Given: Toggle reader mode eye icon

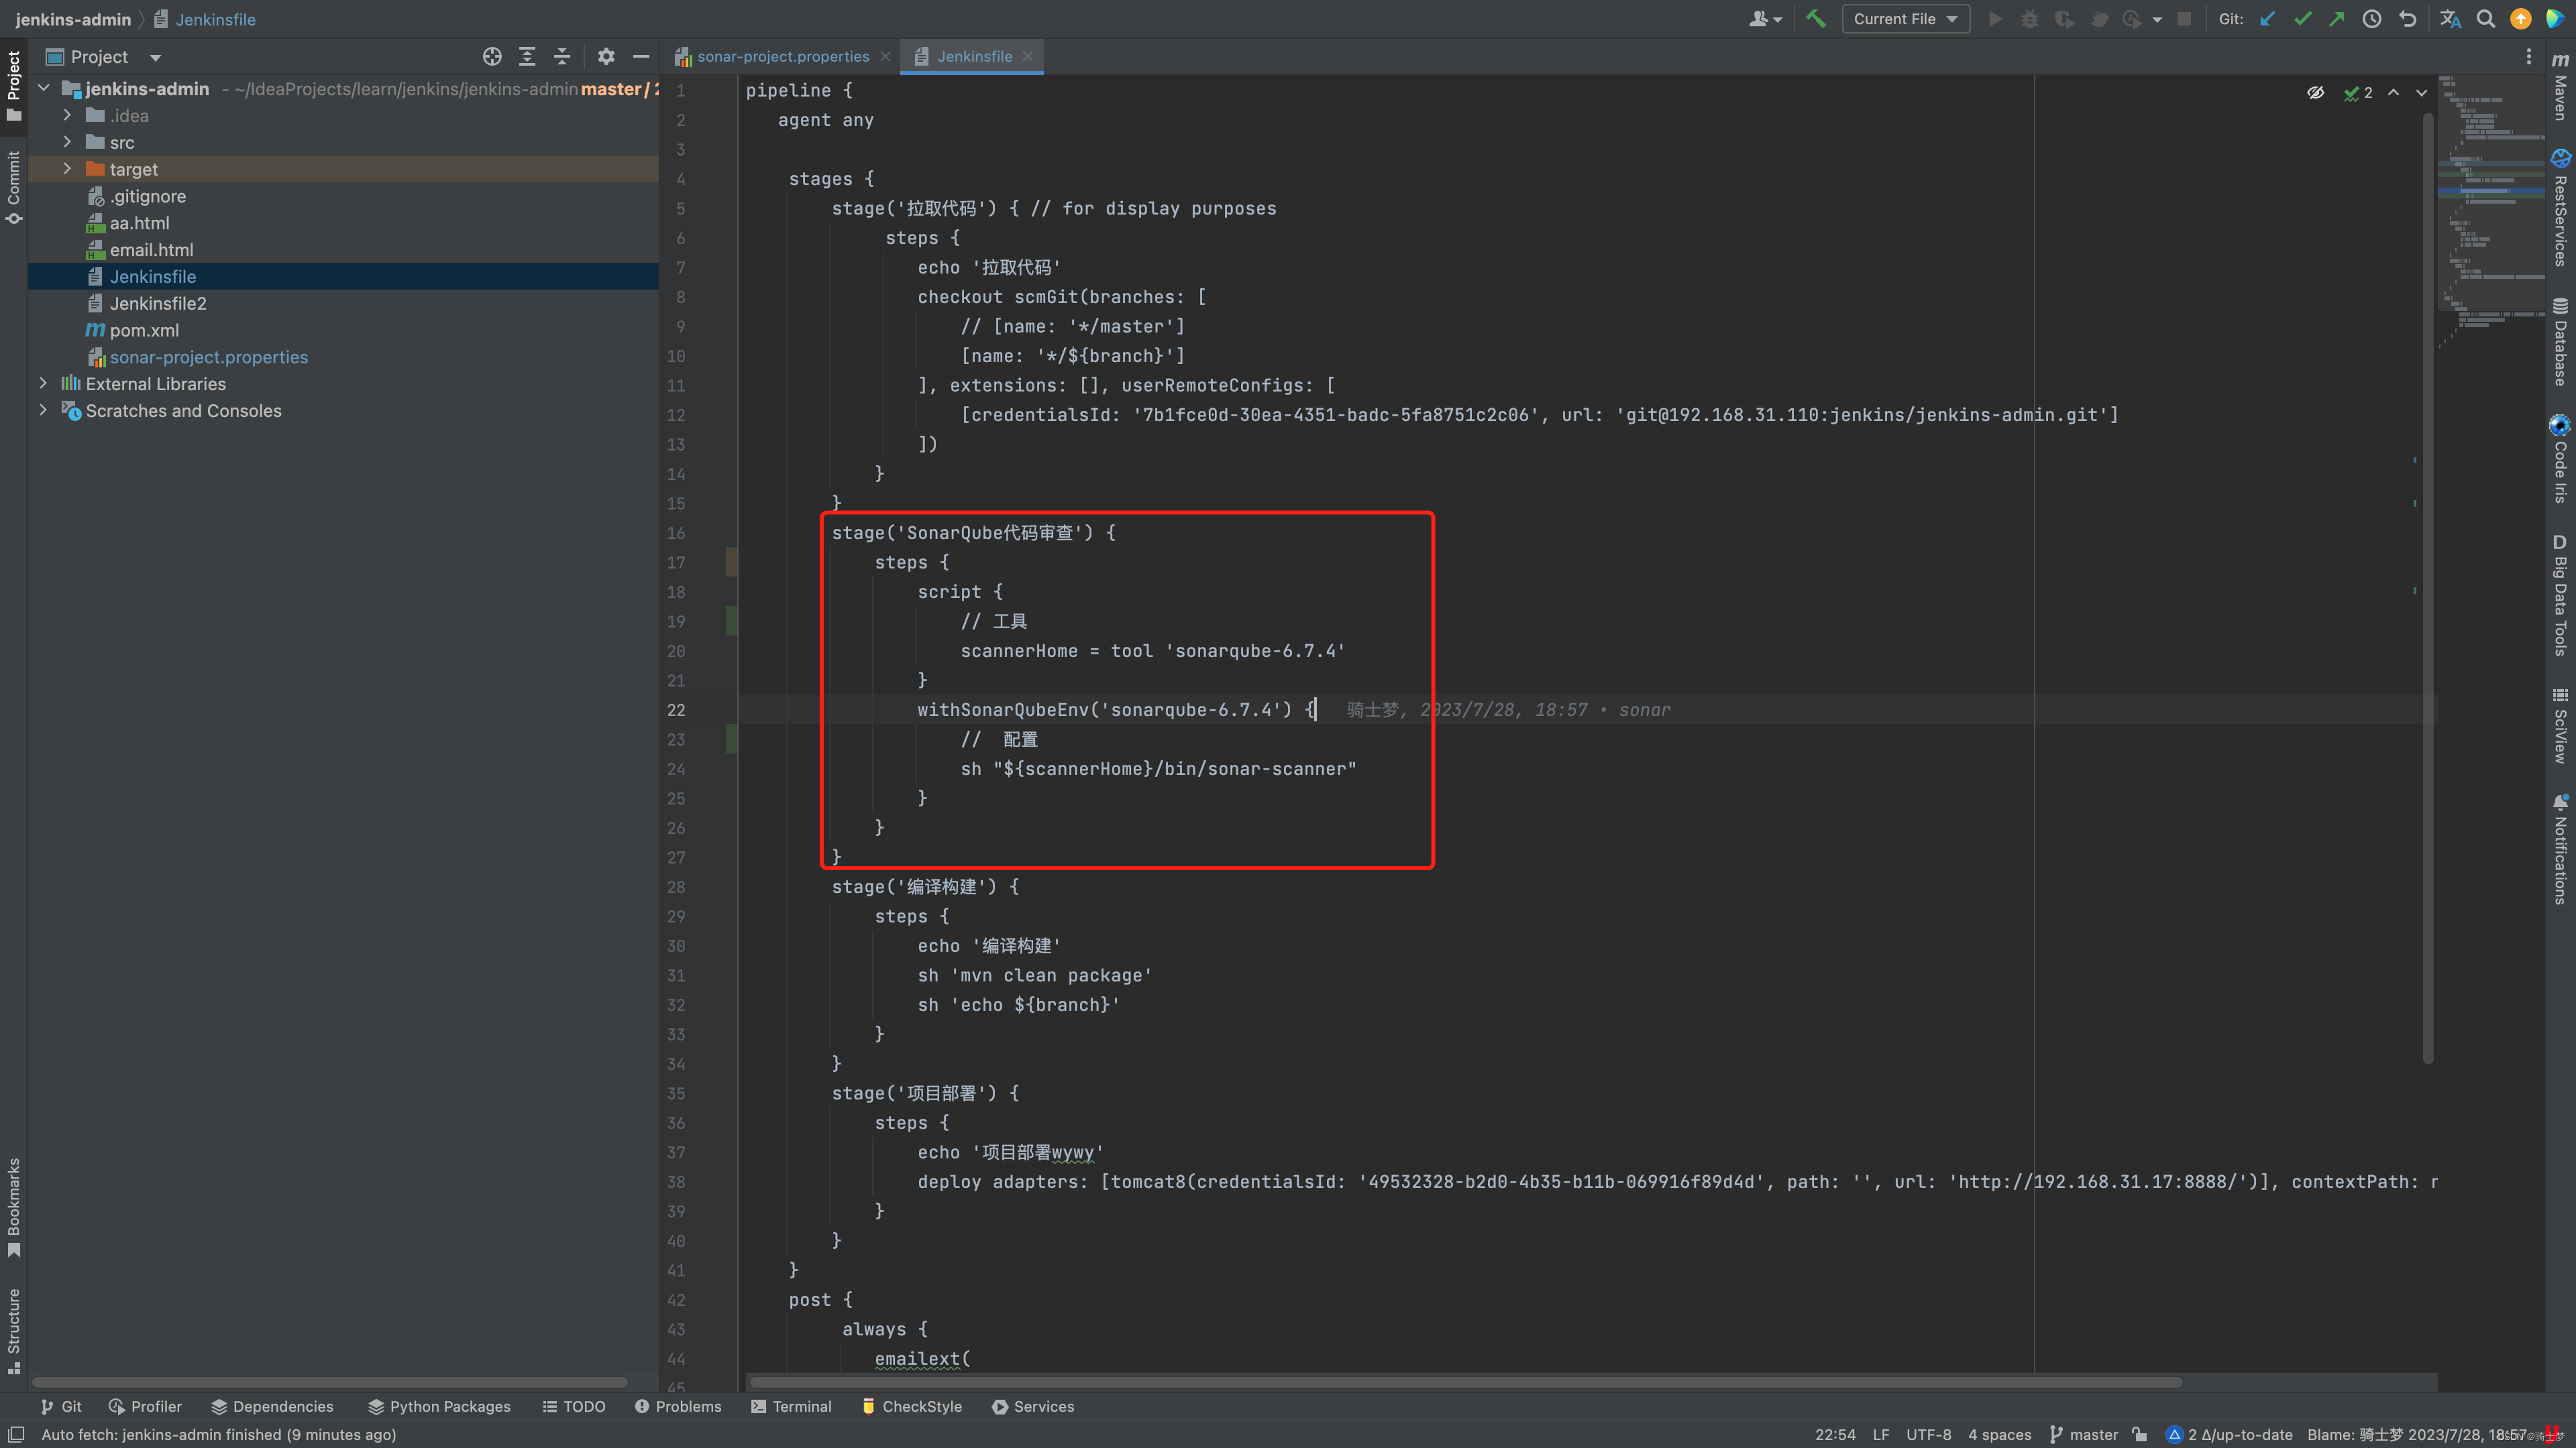Looking at the screenshot, I should pos(2315,93).
